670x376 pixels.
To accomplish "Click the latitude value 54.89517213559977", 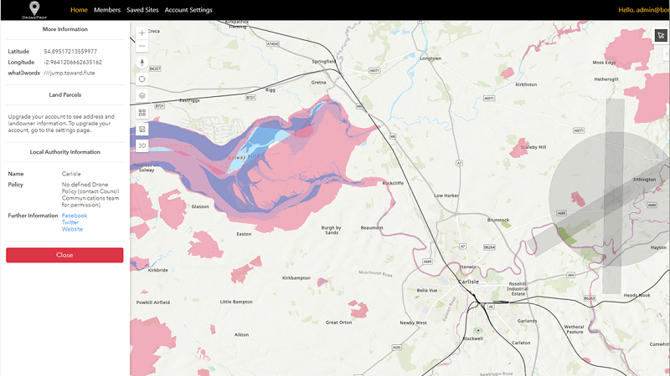I will pos(70,52).
